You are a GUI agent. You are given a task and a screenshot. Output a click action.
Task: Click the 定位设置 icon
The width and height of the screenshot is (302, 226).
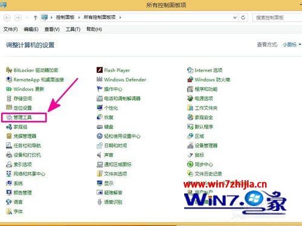point(9,108)
